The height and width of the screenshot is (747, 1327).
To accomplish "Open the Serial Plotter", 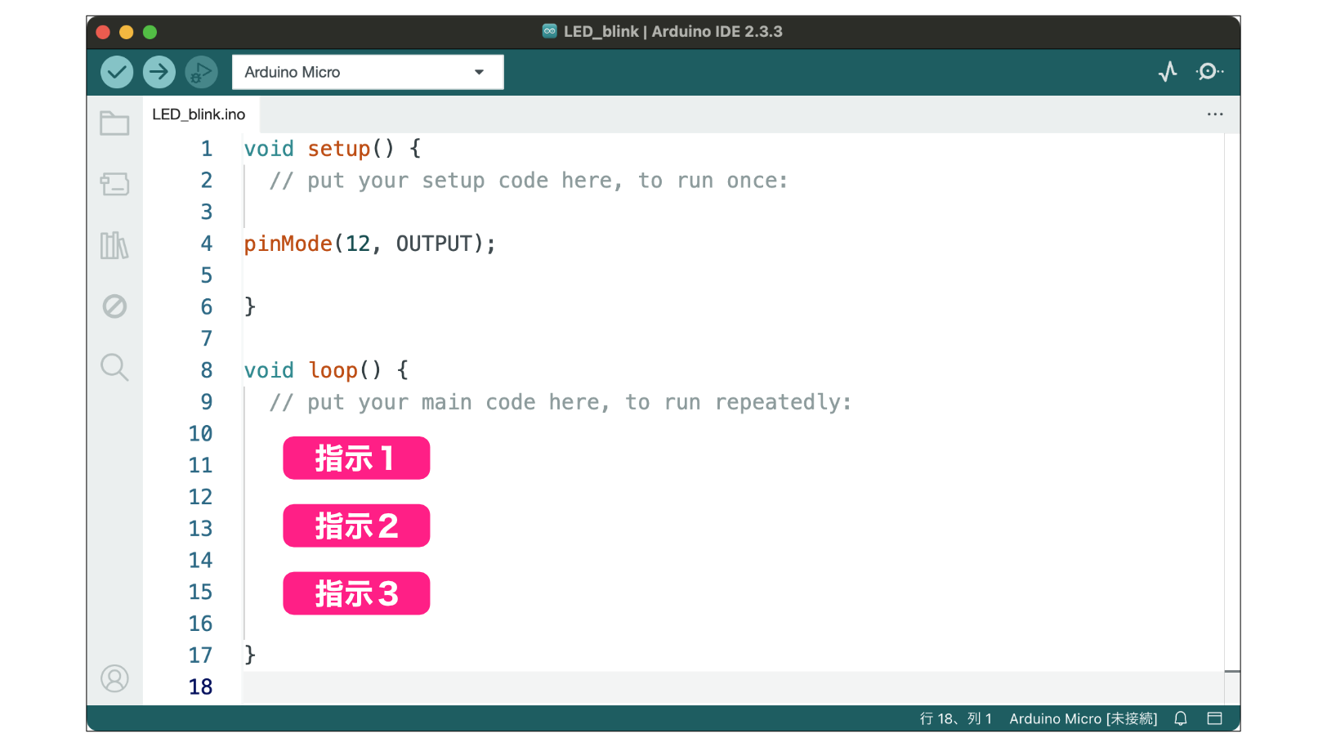I will pyautogui.click(x=1168, y=72).
